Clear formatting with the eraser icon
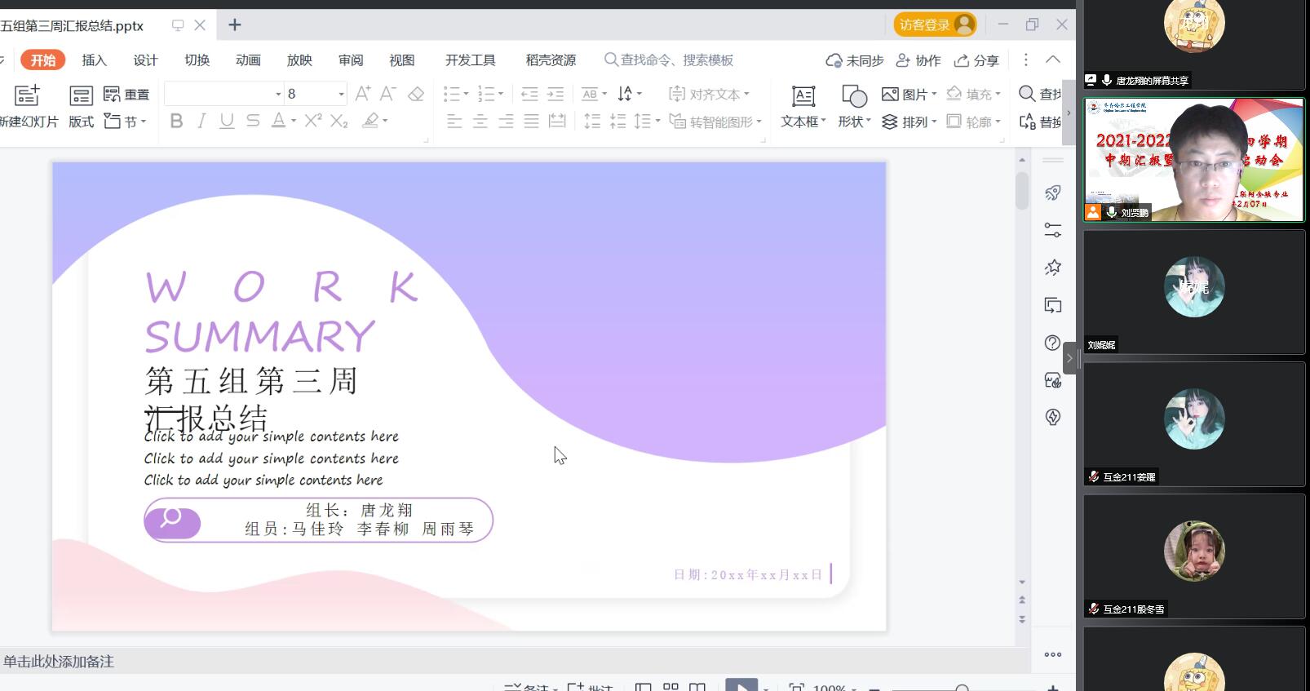This screenshot has height=691, width=1310. pos(416,94)
